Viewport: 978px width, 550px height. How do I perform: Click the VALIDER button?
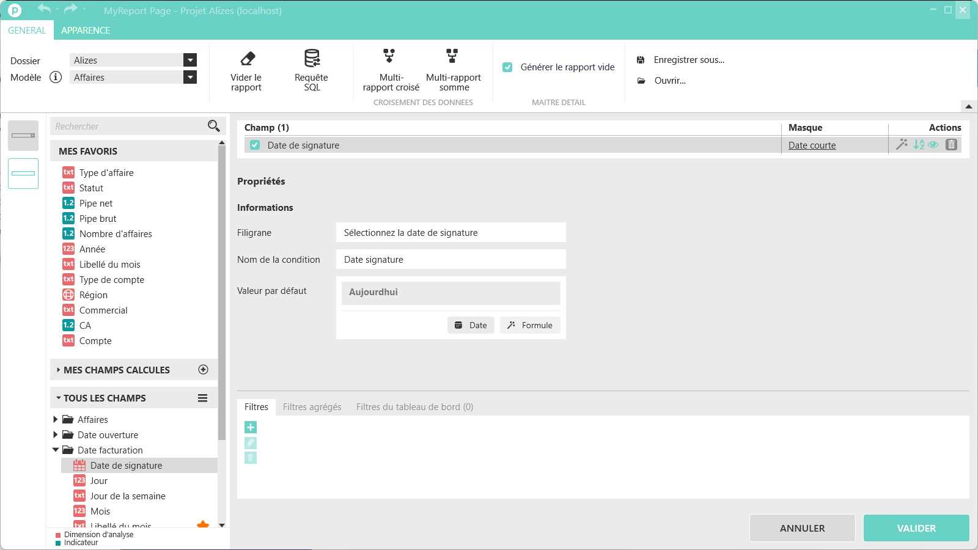916,528
